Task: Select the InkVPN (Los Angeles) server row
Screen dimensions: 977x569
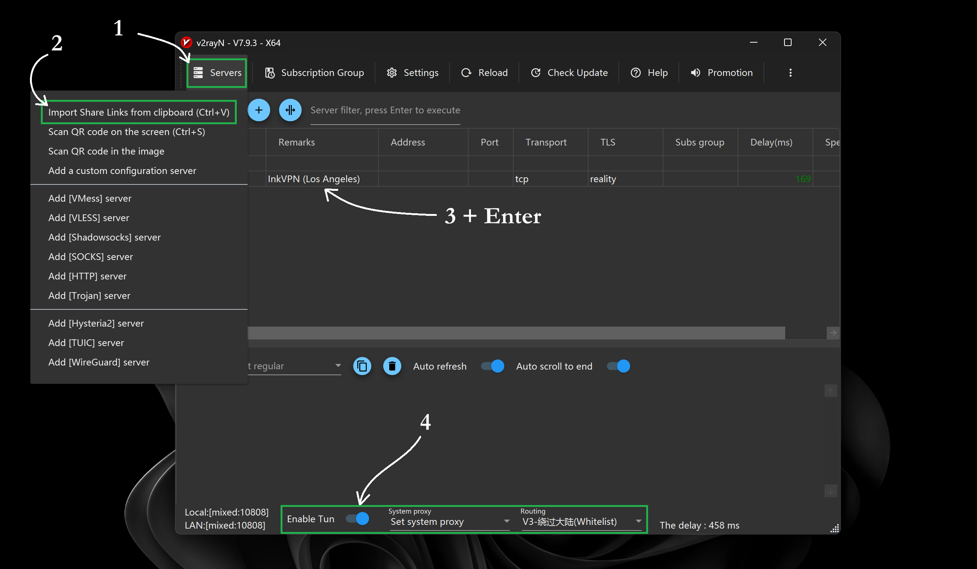Action: click(544, 179)
